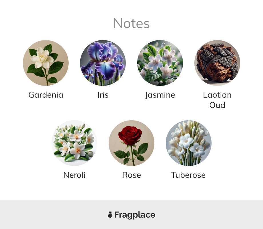The image size is (263, 229).
Task: Open the Laotian Oud label
Action: [217, 100]
